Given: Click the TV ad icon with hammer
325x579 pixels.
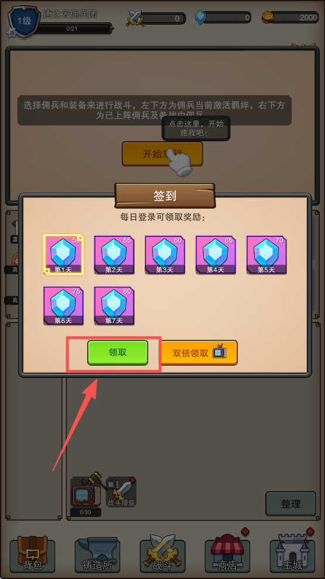Looking at the screenshot, I should 86,492.
